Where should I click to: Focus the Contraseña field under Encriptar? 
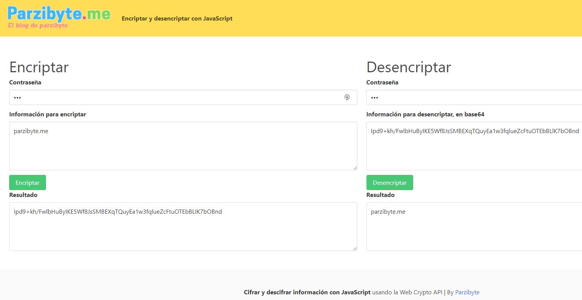[x=175, y=97]
